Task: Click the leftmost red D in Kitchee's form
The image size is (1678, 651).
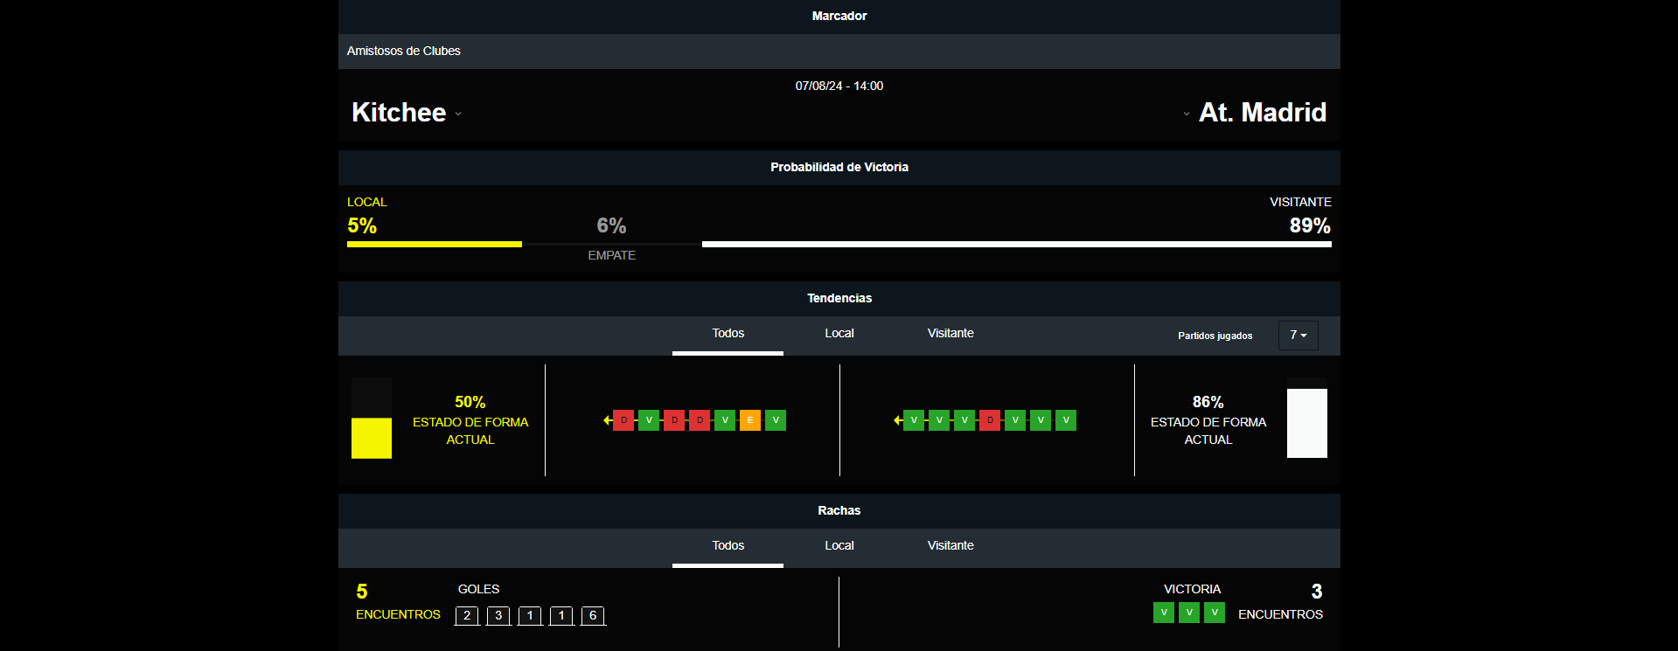Action: pyautogui.click(x=623, y=420)
